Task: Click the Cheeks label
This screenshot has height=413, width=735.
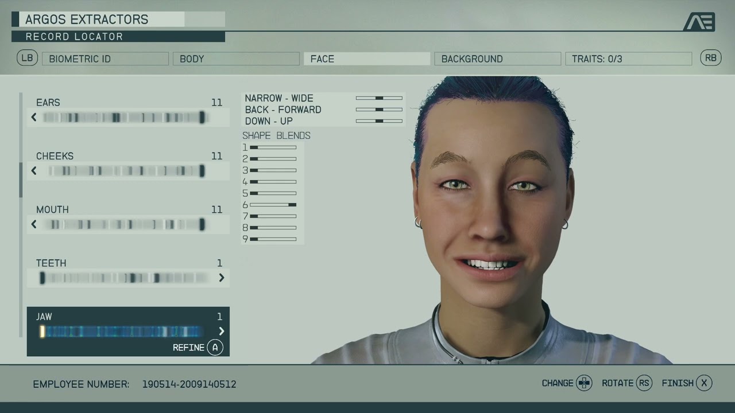Action: click(x=55, y=156)
